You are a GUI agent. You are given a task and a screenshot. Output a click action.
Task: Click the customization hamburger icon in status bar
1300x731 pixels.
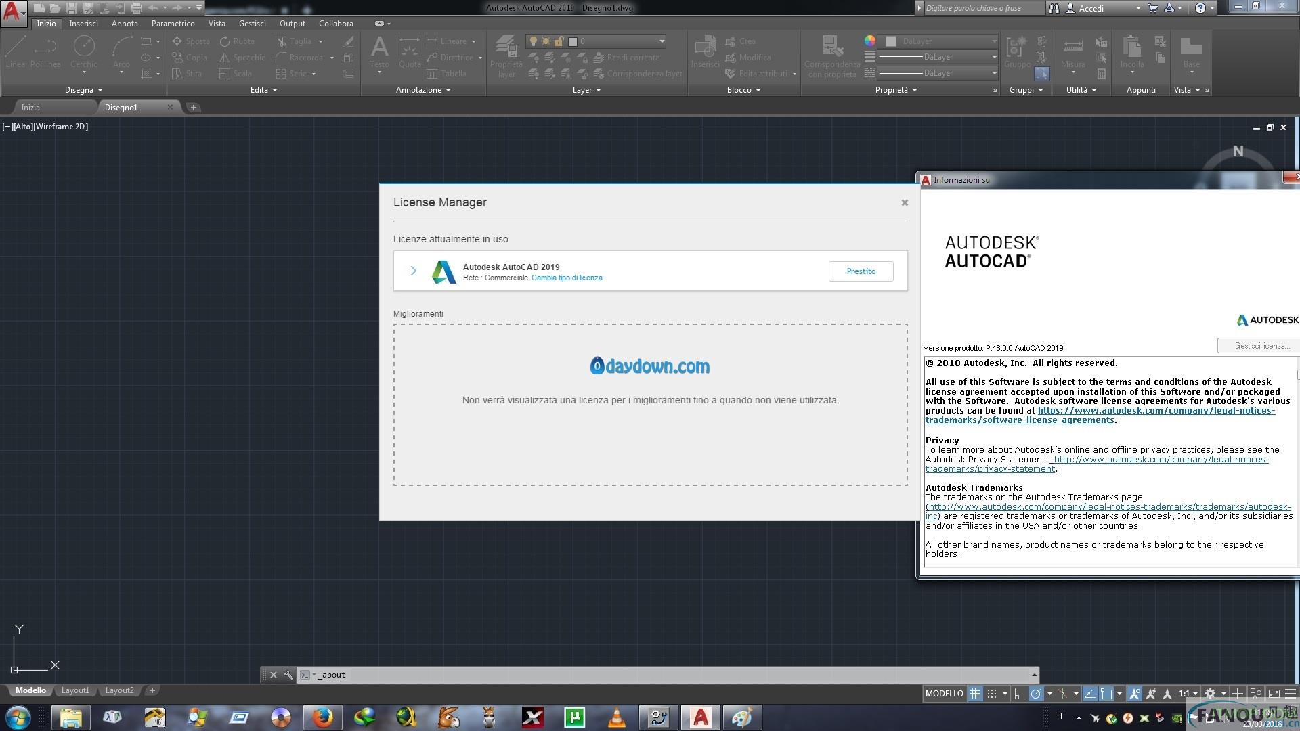point(1291,693)
